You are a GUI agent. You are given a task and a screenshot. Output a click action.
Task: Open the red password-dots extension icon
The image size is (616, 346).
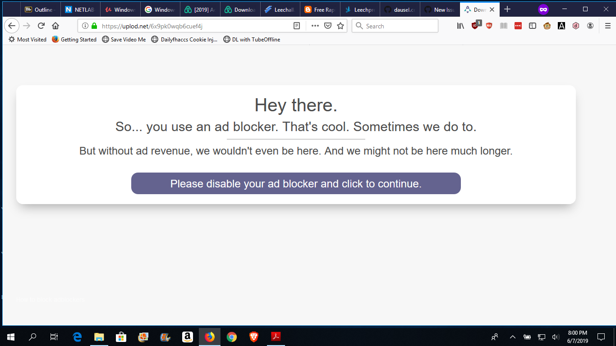coord(518,26)
